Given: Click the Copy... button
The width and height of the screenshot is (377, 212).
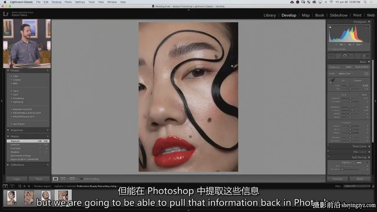Looking at the screenshot, I should tap(17, 179).
